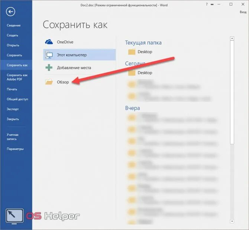Select Этот компьютер location label
249x230 pixels.
tap(72, 55)
